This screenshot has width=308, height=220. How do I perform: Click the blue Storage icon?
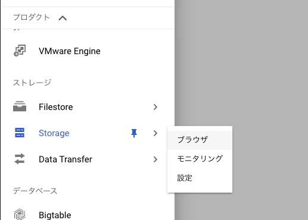click(20, 133)
